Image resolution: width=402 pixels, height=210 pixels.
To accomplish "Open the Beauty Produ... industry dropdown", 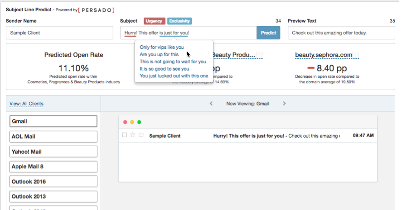I will tap(237, 55).
